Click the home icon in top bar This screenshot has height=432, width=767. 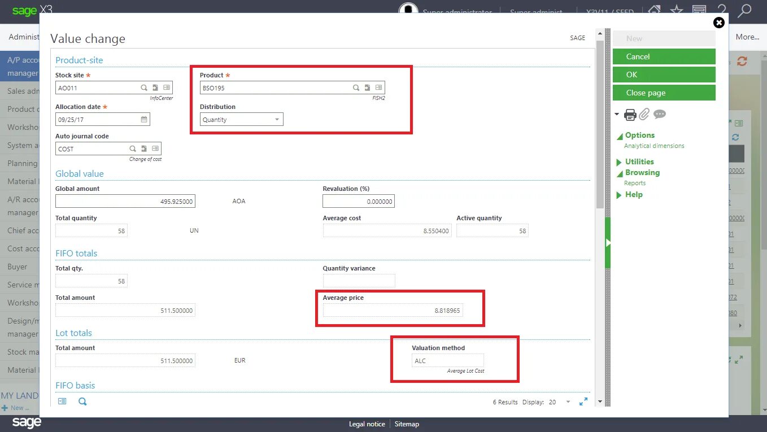654,10
